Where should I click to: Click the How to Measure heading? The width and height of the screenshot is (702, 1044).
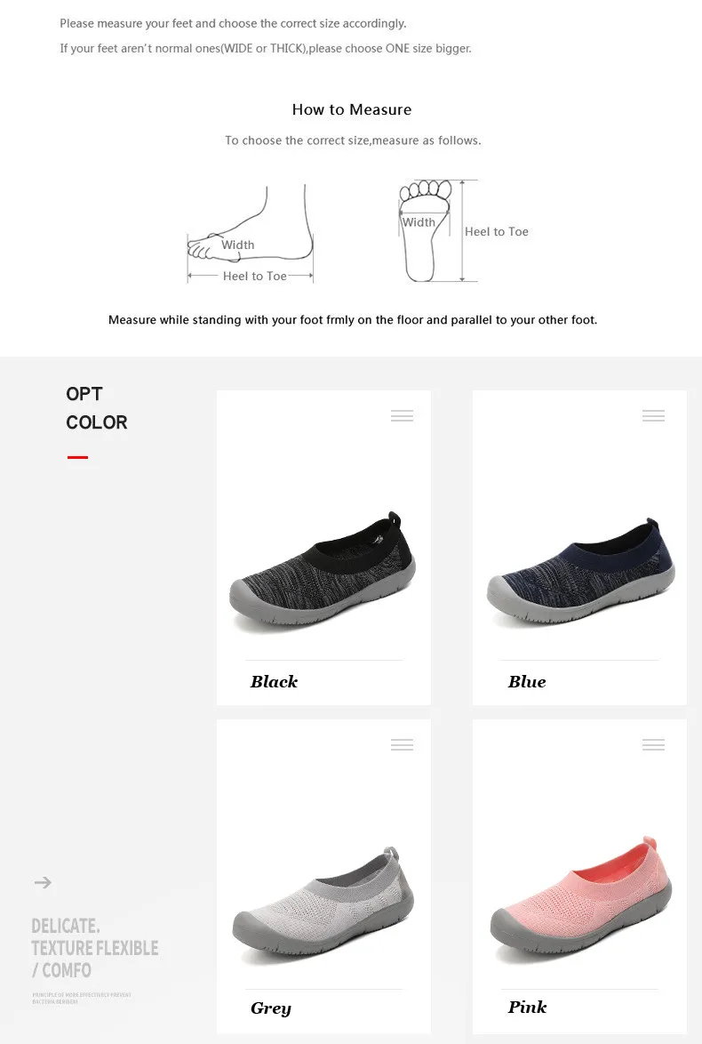pyautogui.click(x=352, y=110)
